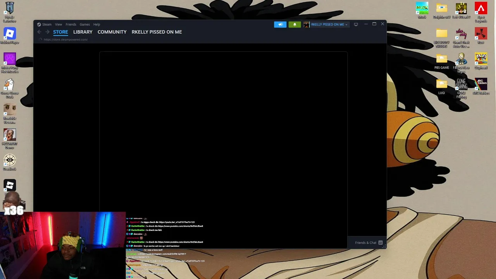The image size is (496, 279).
Task: Open Apex Legends desktop shortcut
Action: pyautogui.click(x=481, y=12)
